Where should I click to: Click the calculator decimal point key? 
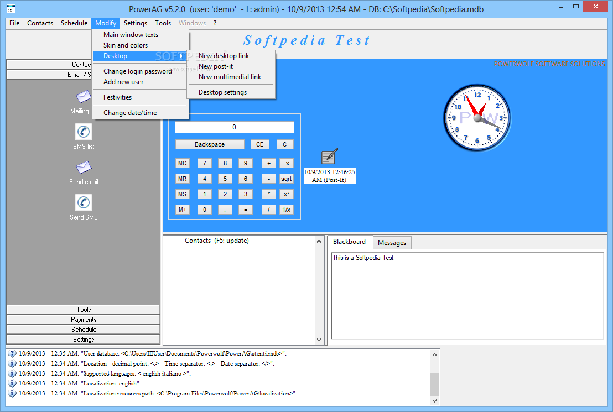click(225, 210)
